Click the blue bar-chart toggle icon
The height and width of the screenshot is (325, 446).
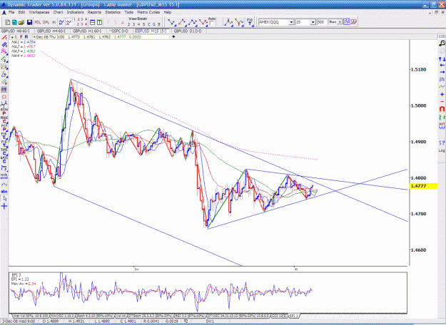[346, 22]
